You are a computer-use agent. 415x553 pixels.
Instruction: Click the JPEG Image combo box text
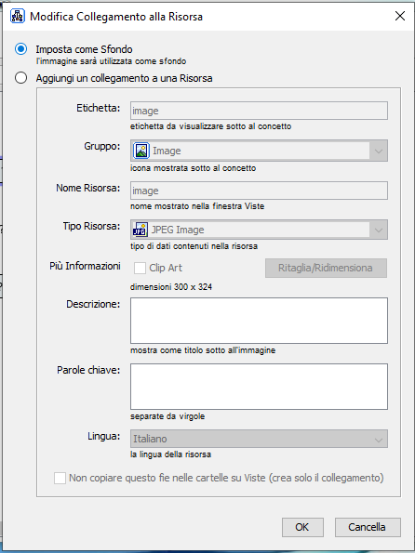[178, 230]
